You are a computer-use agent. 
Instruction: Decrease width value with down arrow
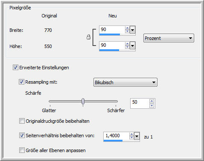coord(127,31)
